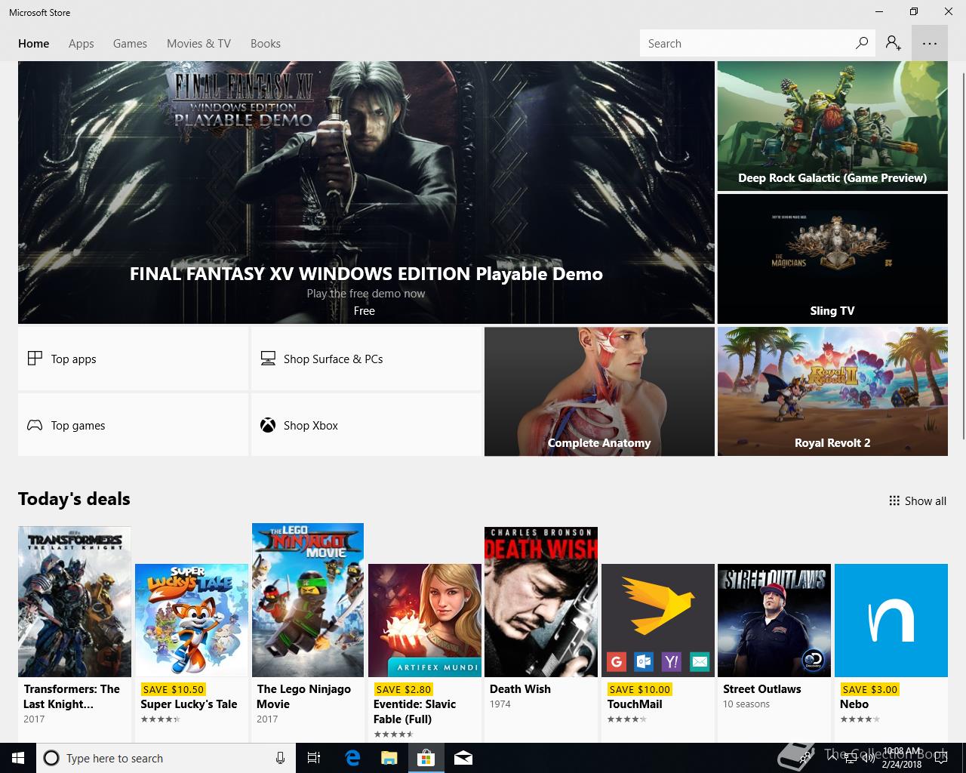
Task: Click the taskbar clock date 2/24/2018
Action: click(901, 764)
